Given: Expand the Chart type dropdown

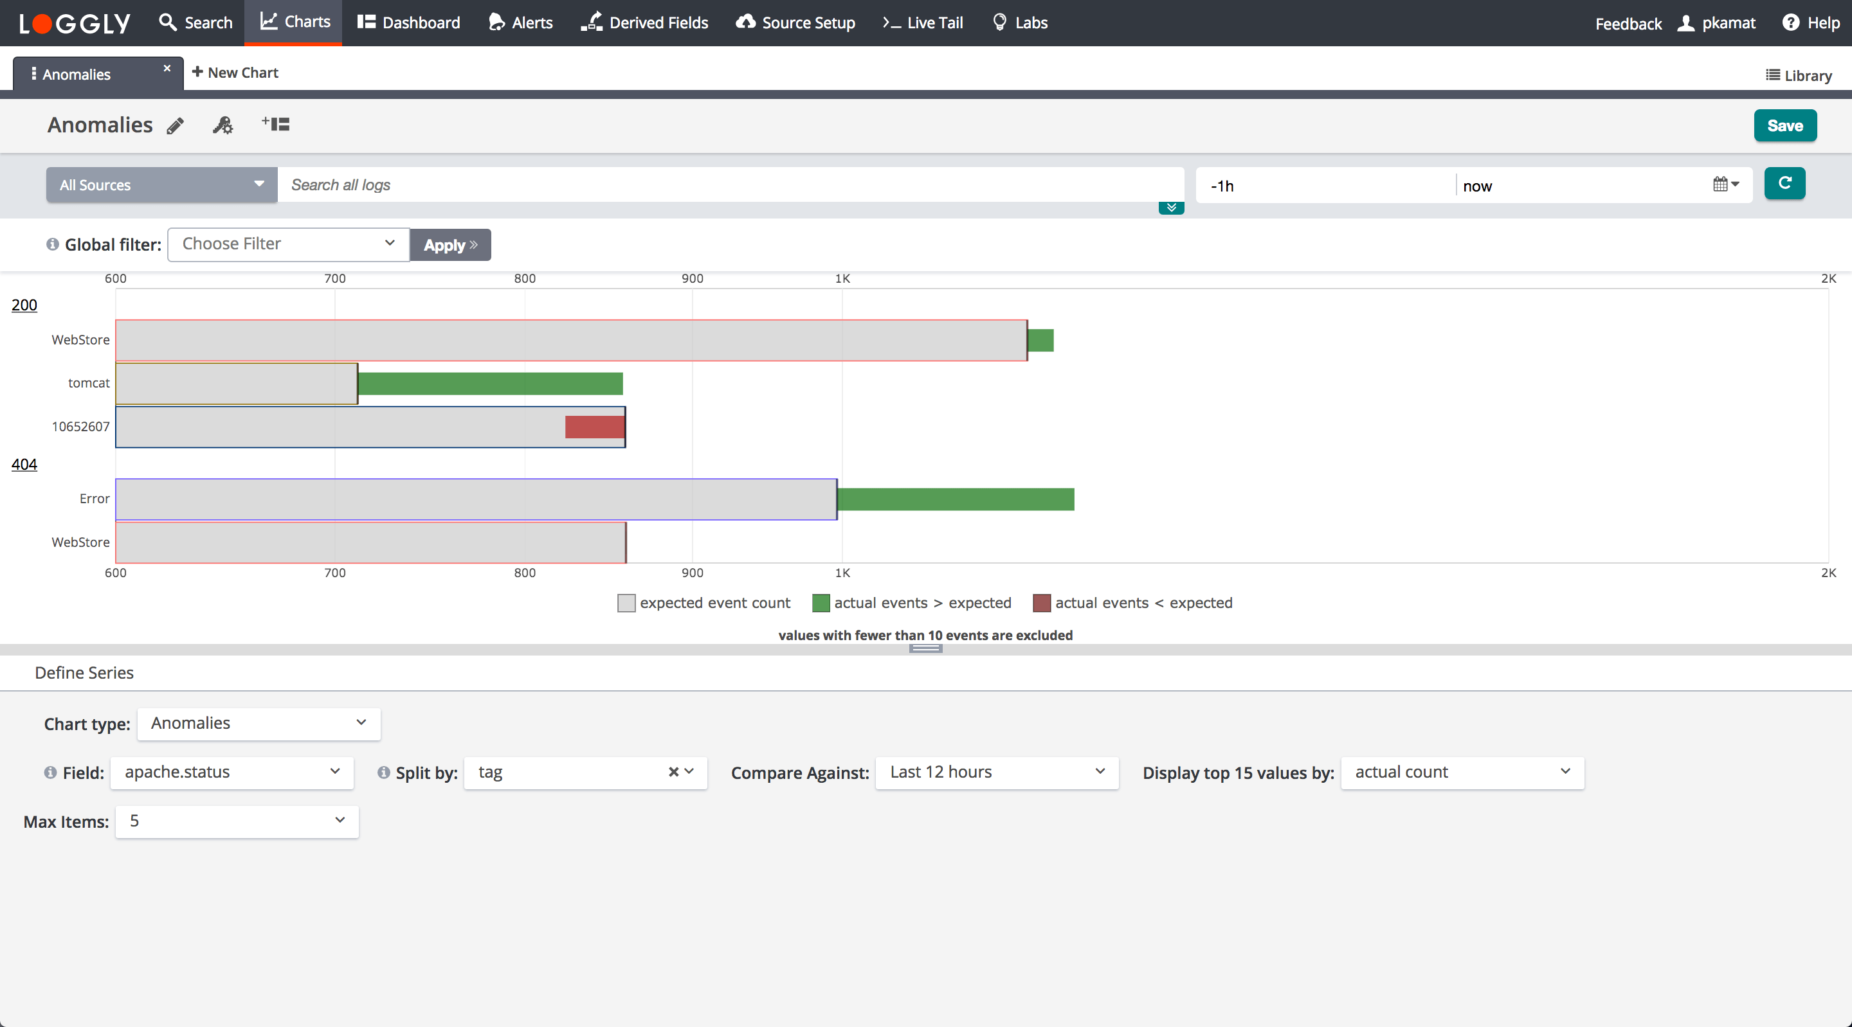Looking at the screenshot, I should 258,723.
